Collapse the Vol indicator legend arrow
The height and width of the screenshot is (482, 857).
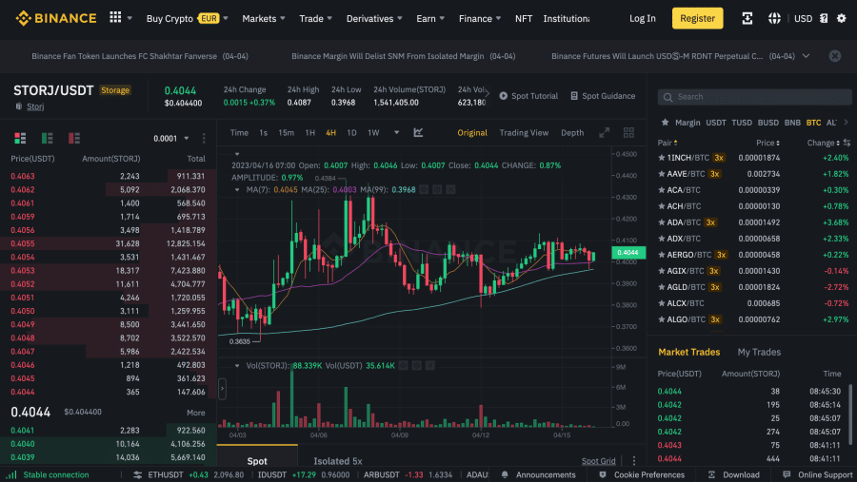pos(237,366)
